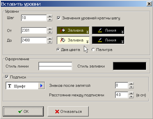
Task: Open the blue arrow next to Шрифт
Action: point(41,86)
